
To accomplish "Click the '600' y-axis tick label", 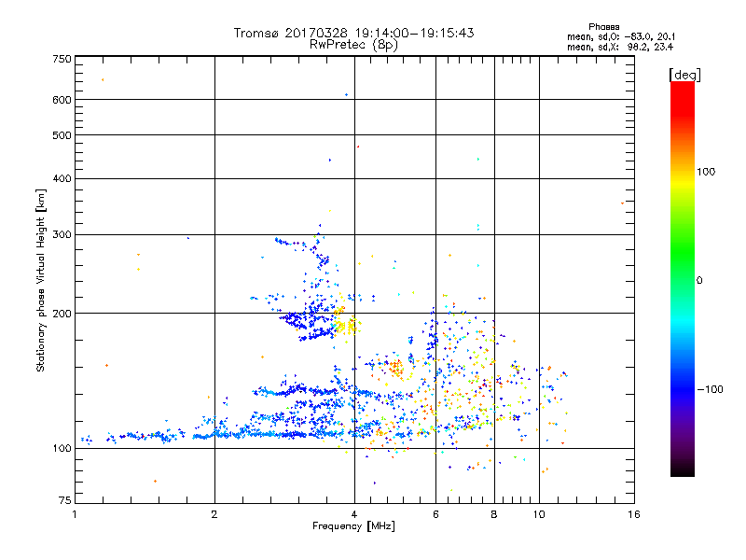I will (62, 100).
